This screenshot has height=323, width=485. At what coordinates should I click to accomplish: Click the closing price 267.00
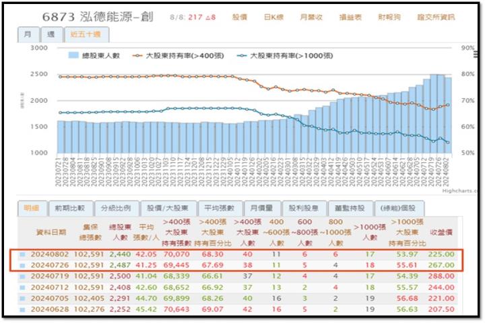pyautogui.click(x=441, y=266)
